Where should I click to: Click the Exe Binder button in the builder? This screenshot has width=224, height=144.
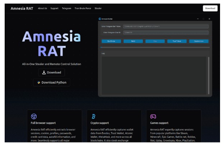pyautogui.click(x=111, y=41)
